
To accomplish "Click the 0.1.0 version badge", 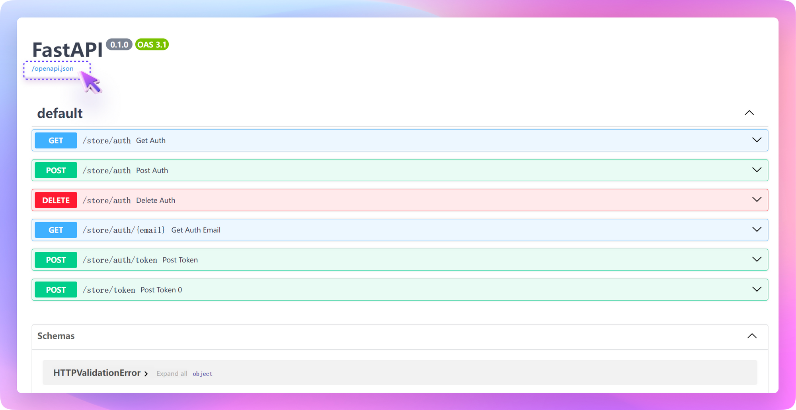I will (119, 45).
